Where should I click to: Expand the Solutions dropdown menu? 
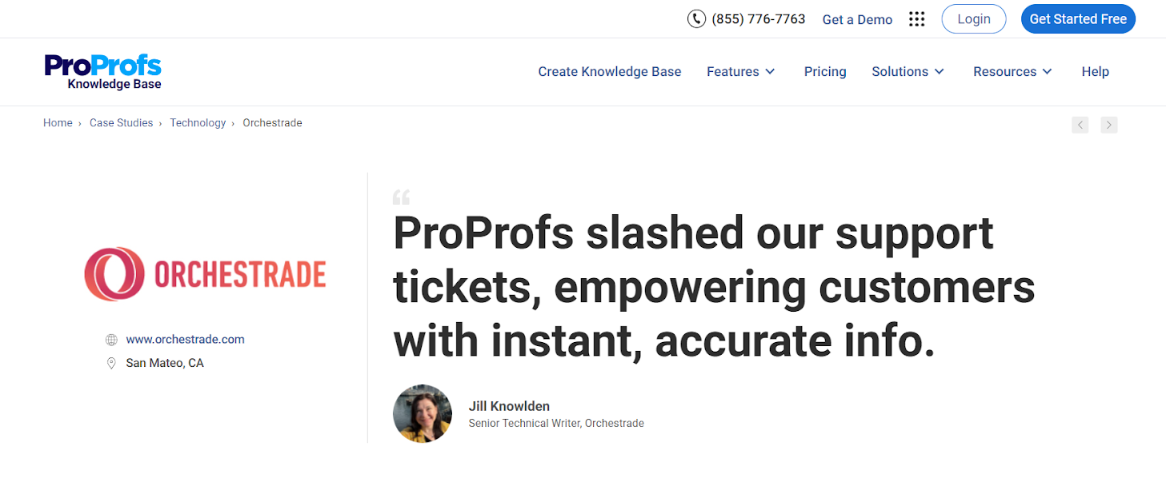[908, 71]
